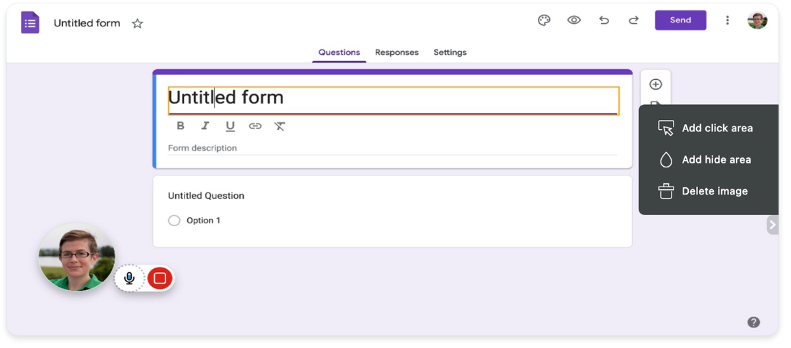Toggle bold formatting for the title
This screenshot has width=791, height=348.
(x=181, y=126)
